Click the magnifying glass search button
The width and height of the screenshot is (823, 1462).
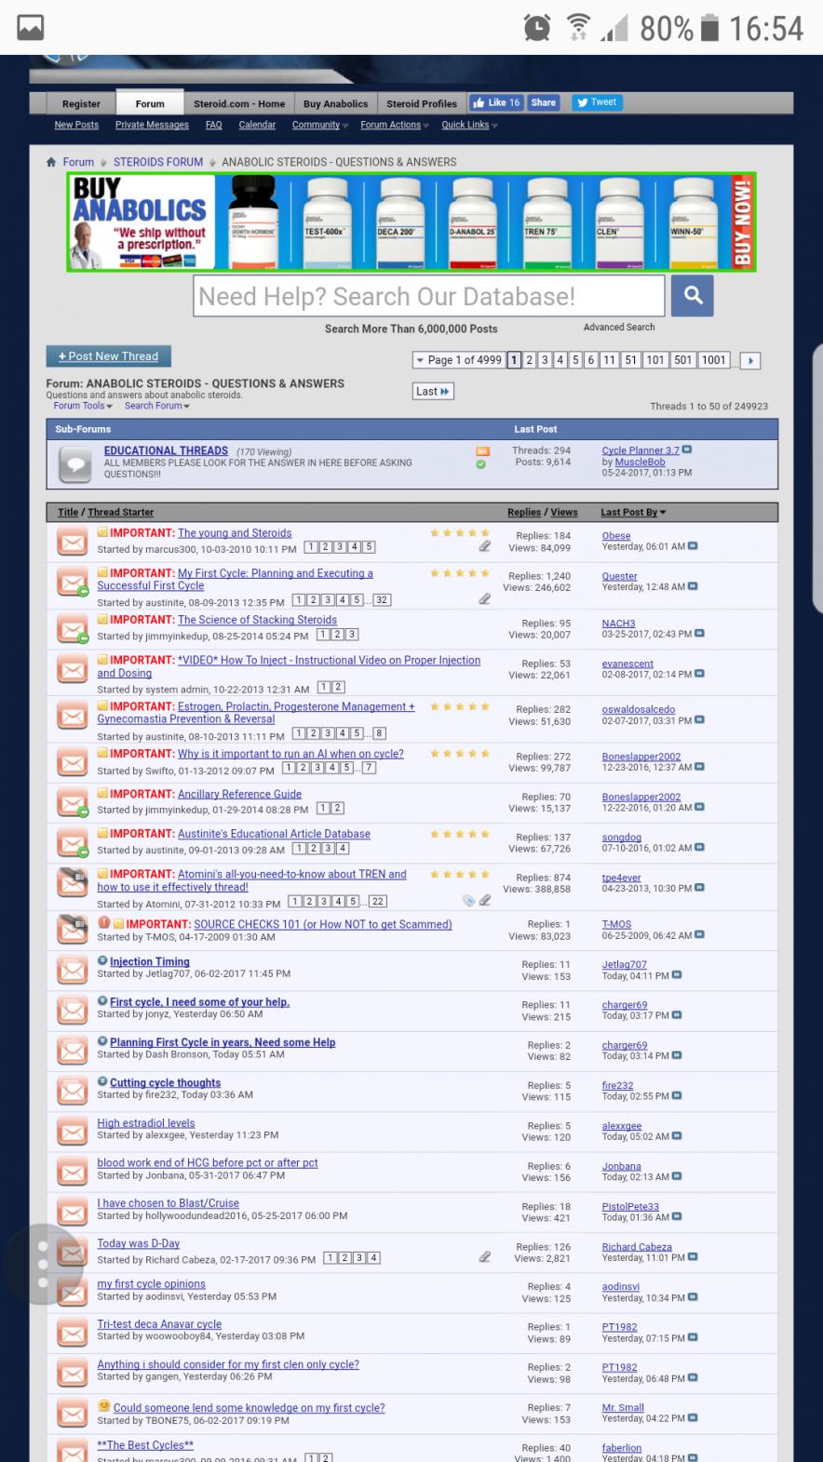tap(692, 296)
